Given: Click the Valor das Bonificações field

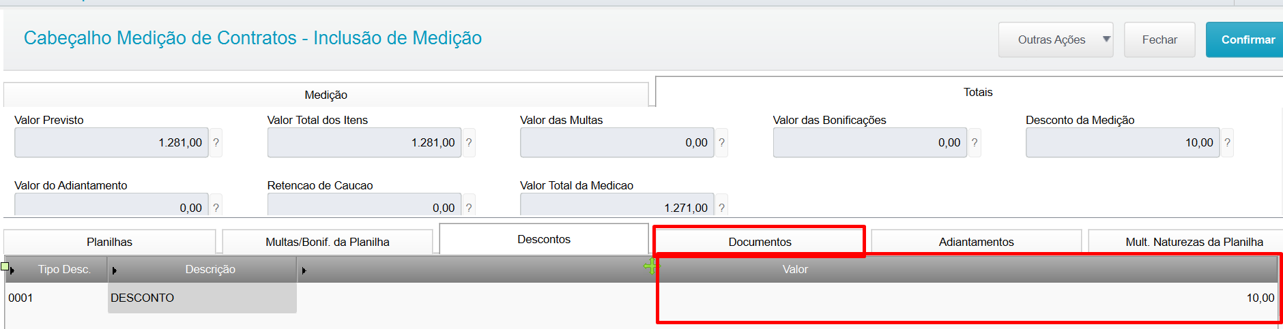Looking at the screenshot, I should 869,142.
